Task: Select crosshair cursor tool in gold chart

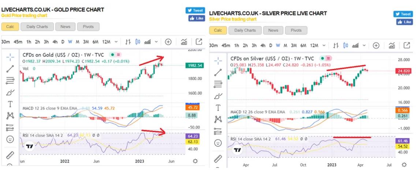Action: click(10, 57)
